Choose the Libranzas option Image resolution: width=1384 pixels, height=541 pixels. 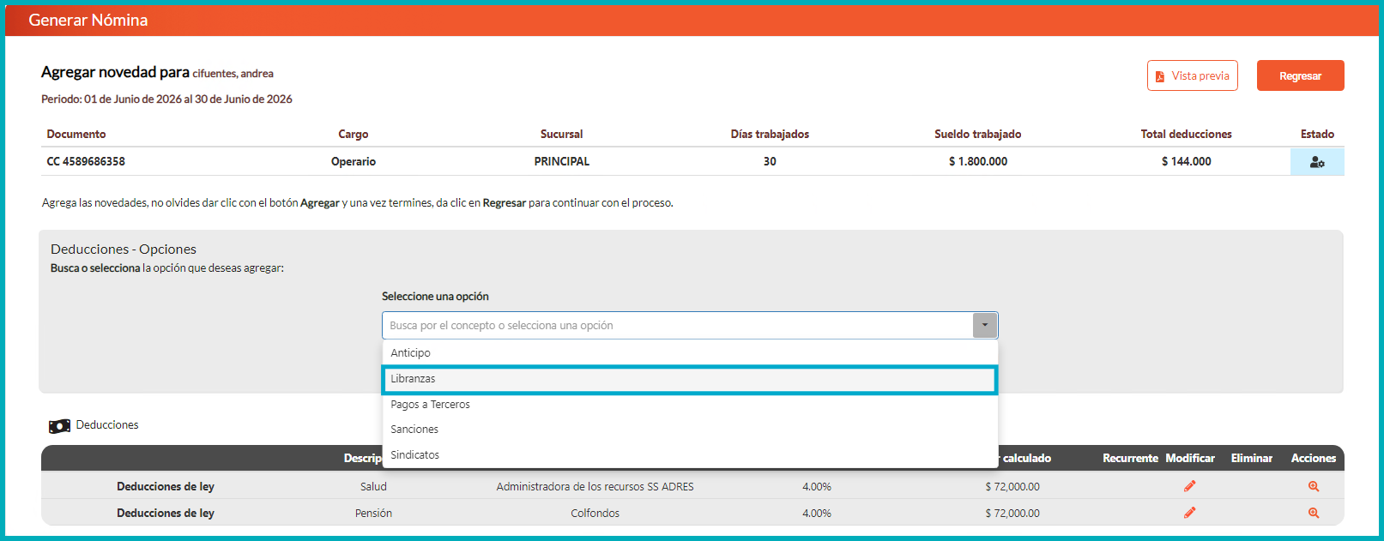[690, 379]
